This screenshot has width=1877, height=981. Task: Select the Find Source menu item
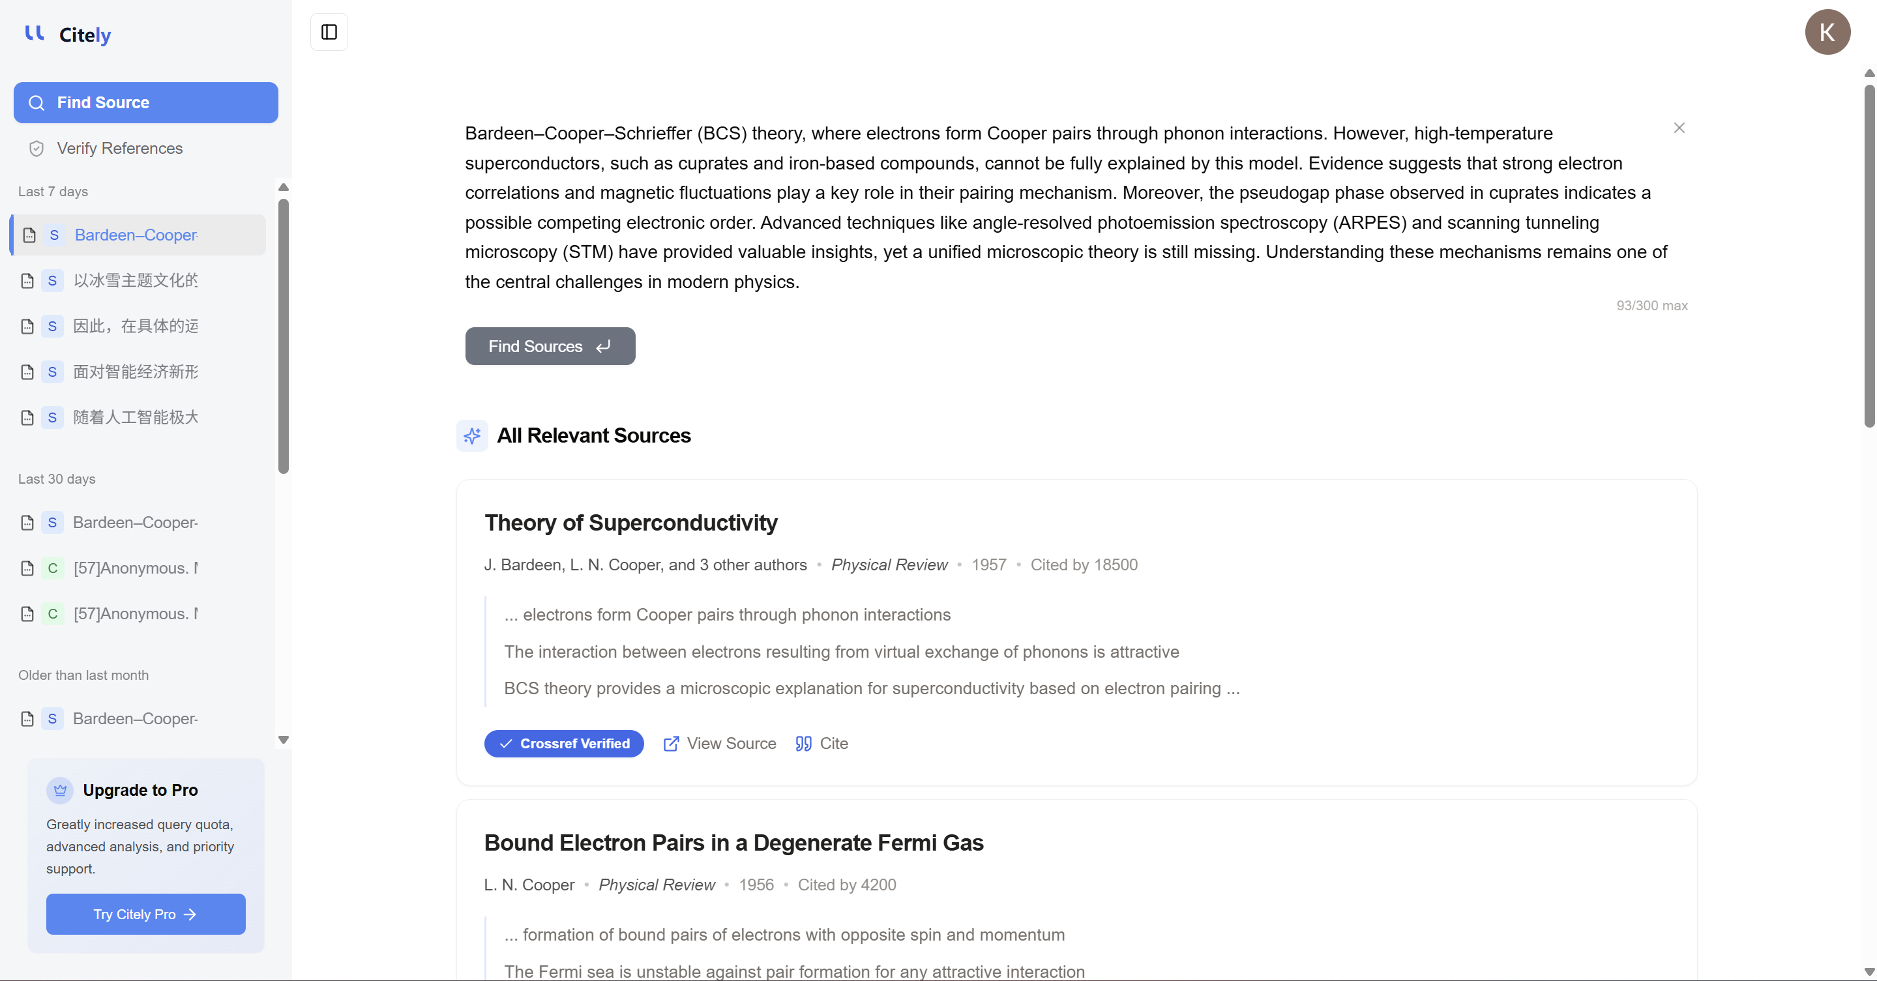(x=146, y=103)
